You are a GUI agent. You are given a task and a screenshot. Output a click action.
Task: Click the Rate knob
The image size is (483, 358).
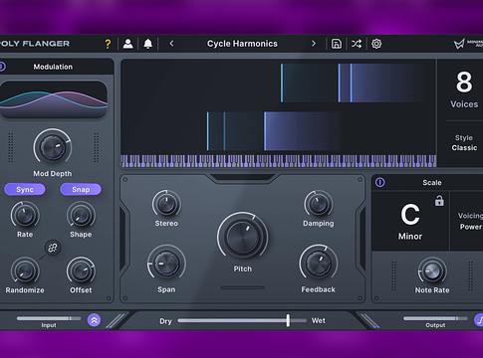tap(25, 216)
